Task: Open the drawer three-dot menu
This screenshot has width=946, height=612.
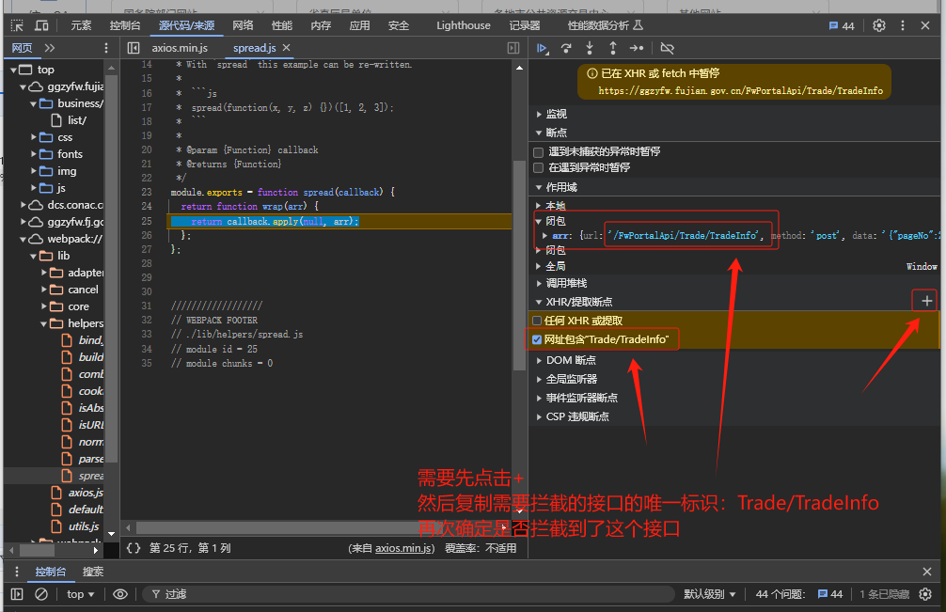Action: point(16,572)
